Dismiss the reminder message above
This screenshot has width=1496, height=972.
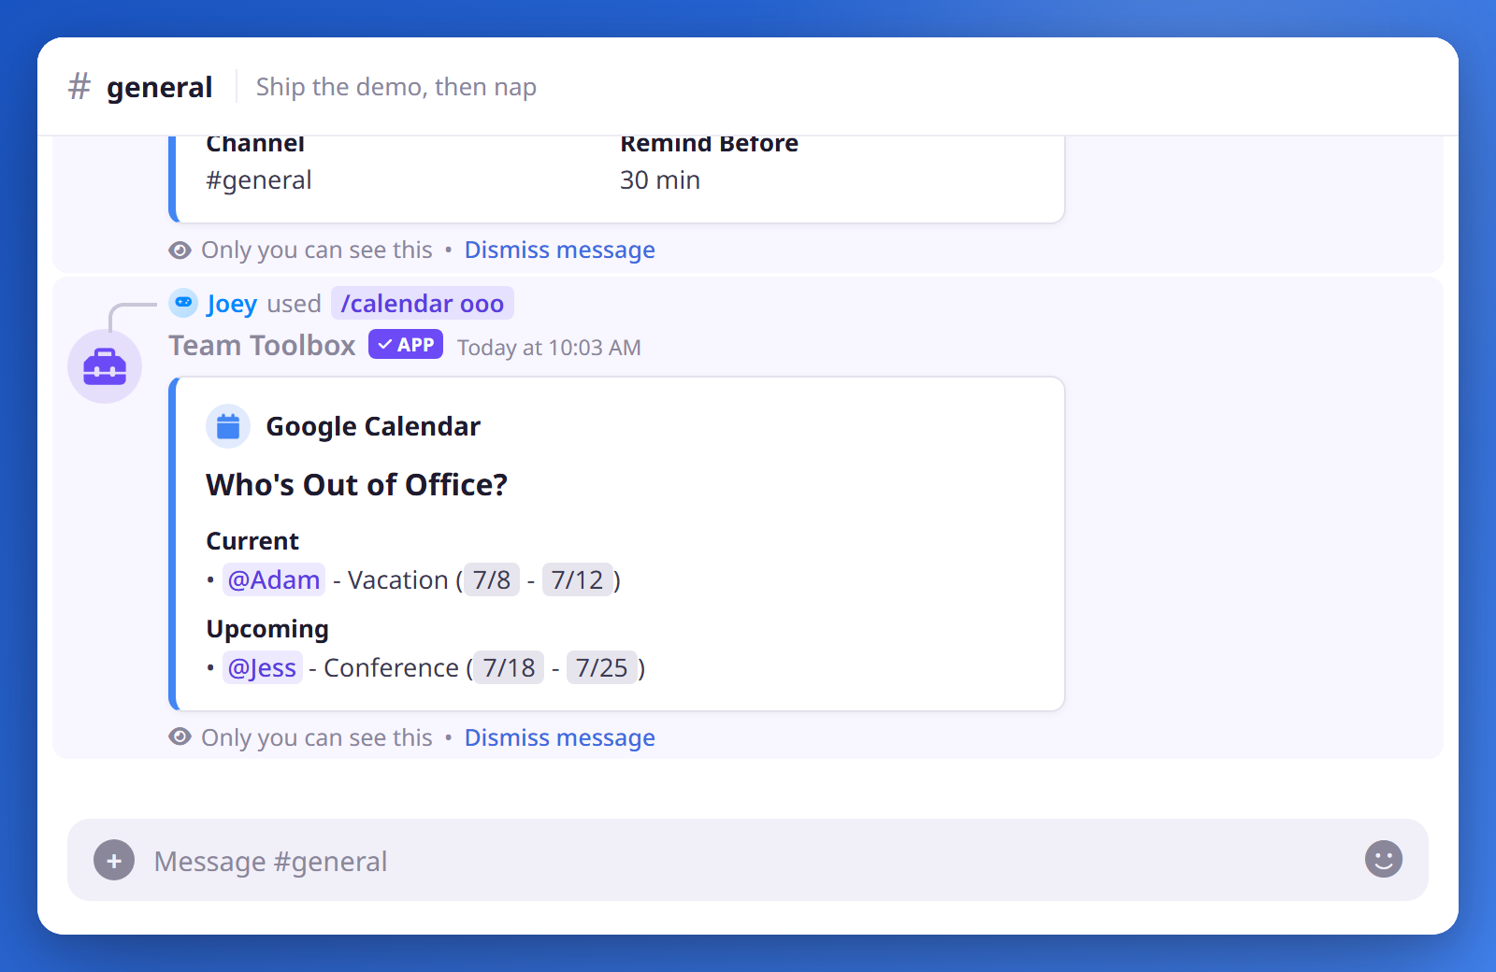(560, 250)
